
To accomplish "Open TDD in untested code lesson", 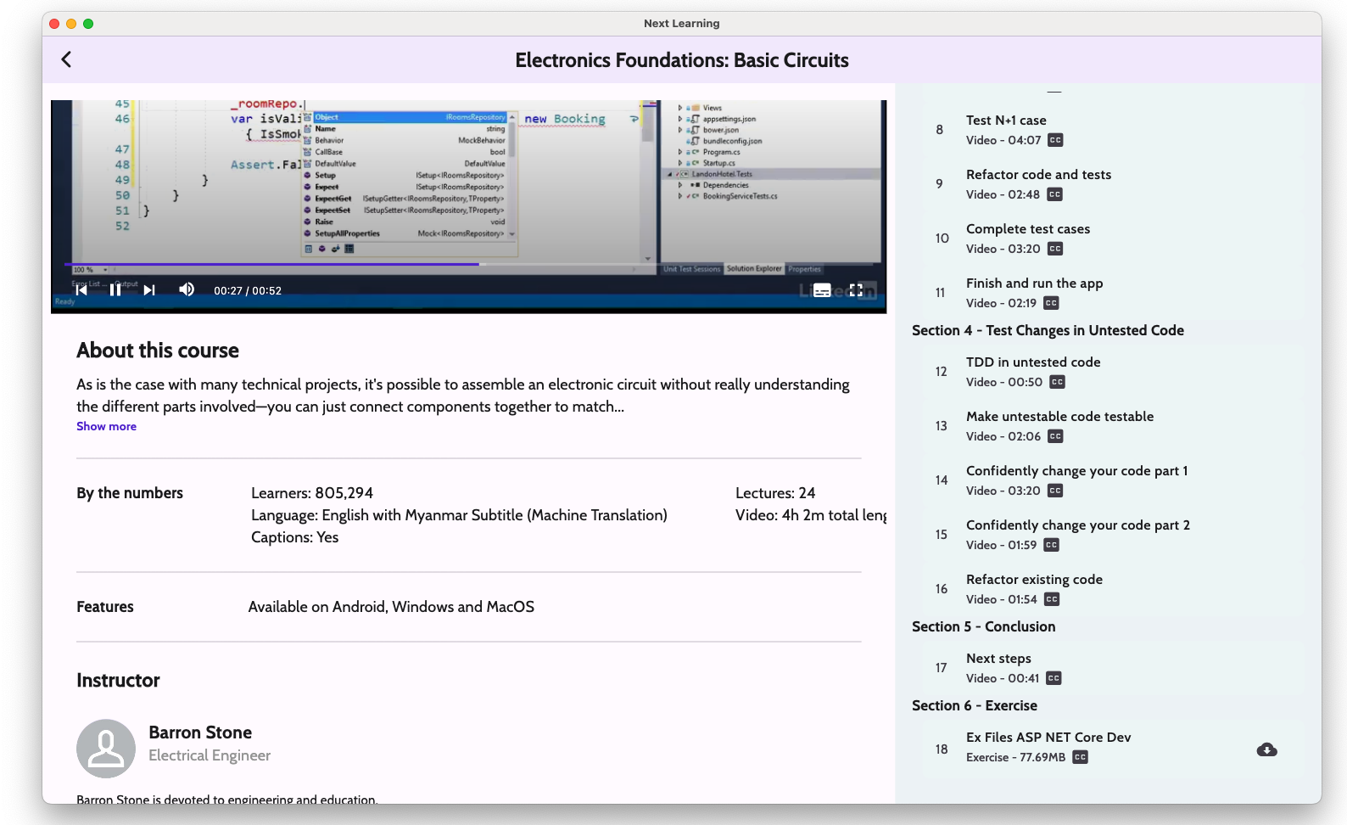I will [x=1032, y=362].
